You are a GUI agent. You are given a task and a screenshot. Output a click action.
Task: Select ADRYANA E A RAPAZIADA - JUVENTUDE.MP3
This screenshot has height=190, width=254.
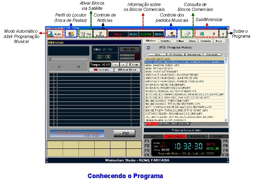point(185,78)
